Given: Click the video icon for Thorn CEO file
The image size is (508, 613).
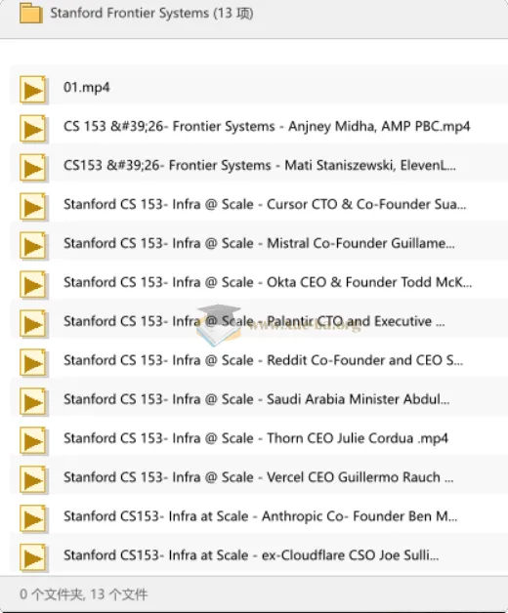Looking at the screenshot, I should [33, 441].
